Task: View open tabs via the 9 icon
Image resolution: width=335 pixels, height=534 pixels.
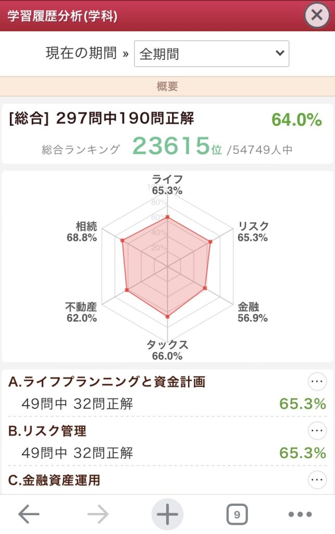Action: click(x=236, y=514)
